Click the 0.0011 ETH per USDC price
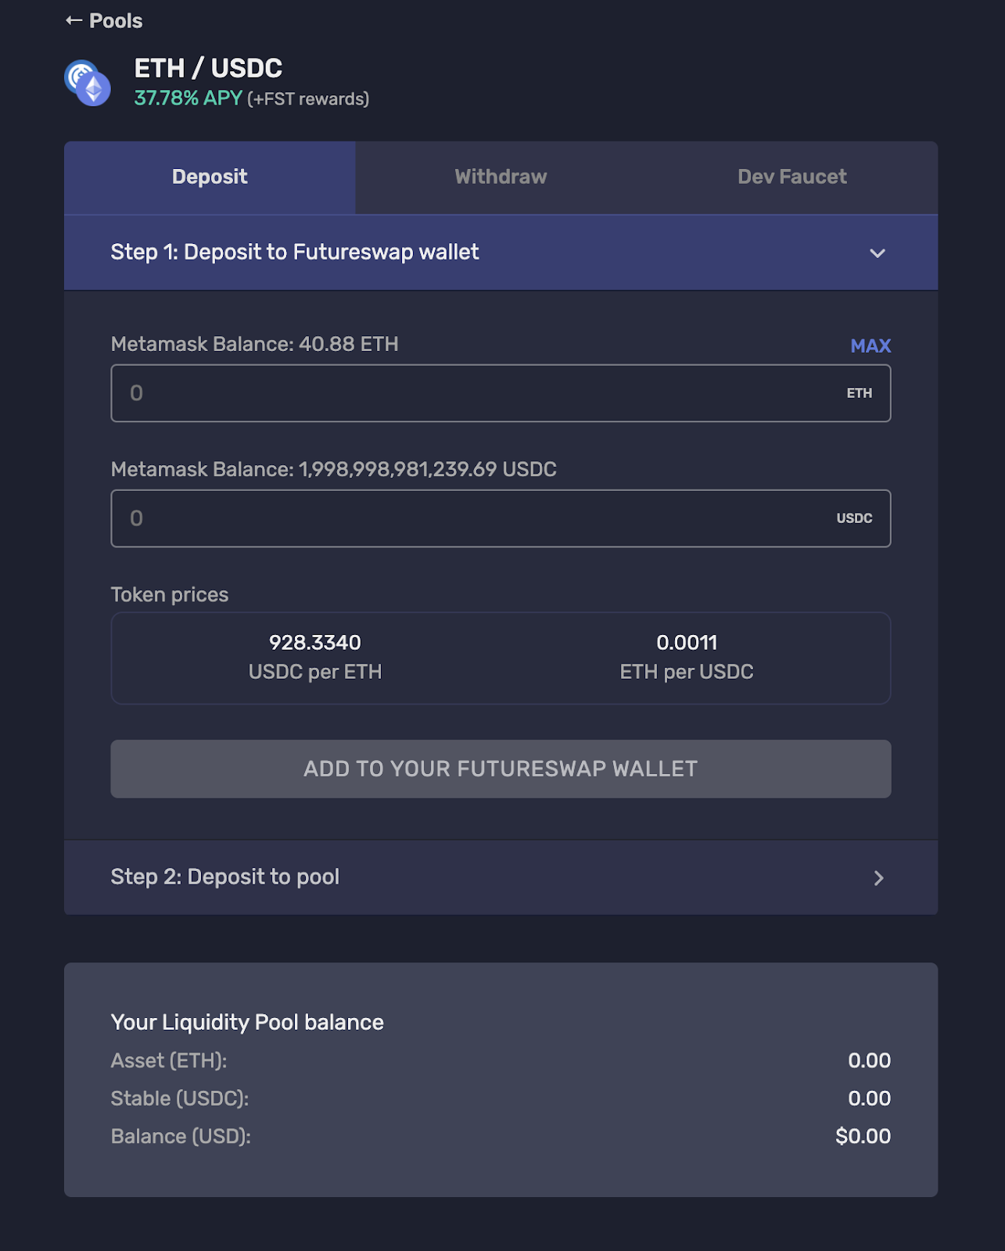 pyautogui.click(x=687, y=643)
